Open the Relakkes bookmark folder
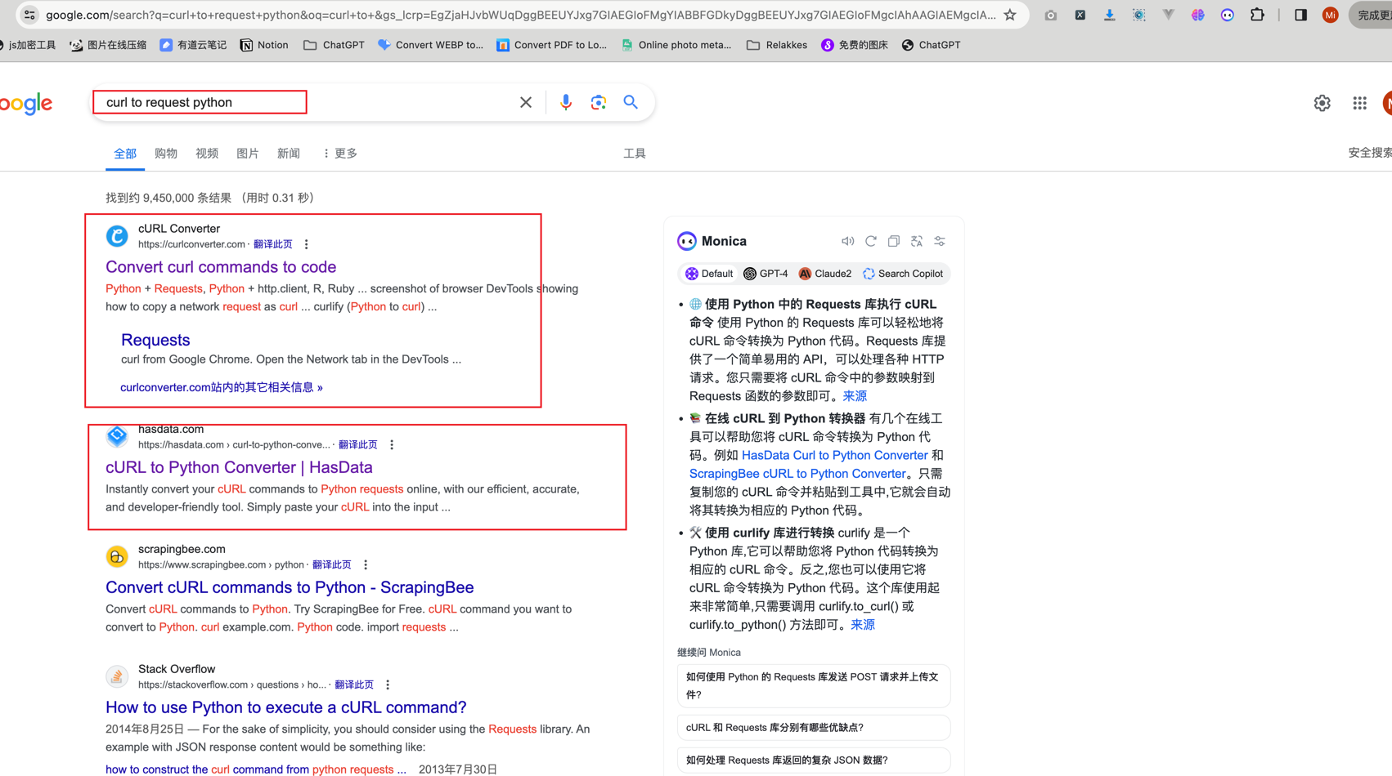1392x776 pixels. (777, 45)
